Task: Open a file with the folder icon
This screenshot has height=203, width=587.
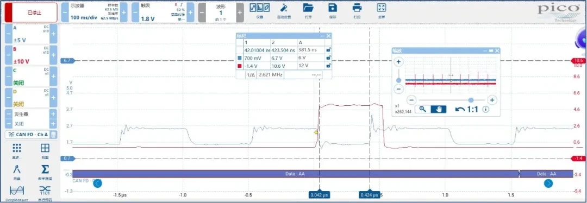Action: 308,8
